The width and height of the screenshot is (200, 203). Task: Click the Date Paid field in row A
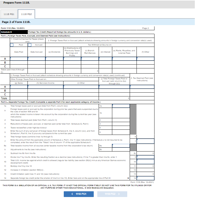pos(19,59)
